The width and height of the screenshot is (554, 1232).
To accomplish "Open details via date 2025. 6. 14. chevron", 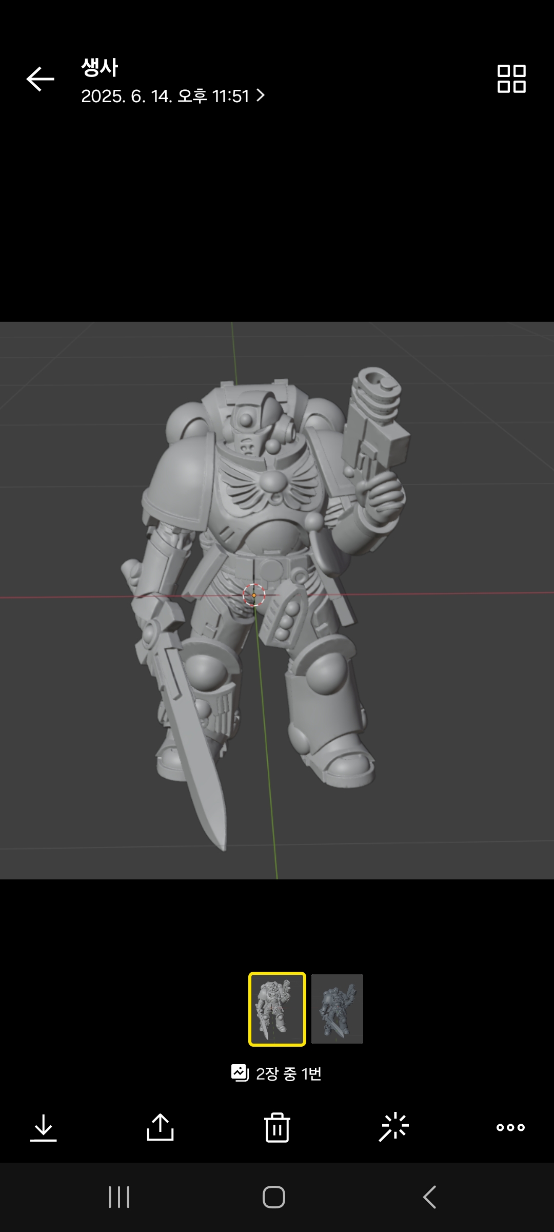I will pyautogui.click(x=173, y=96).
